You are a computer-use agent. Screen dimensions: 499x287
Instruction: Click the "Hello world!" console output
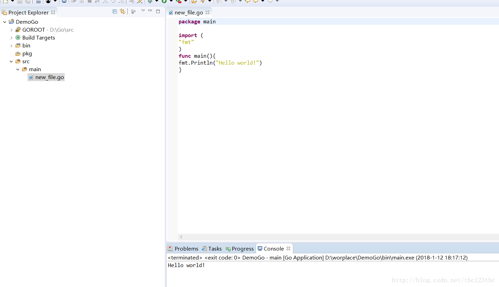pos(186,265)
